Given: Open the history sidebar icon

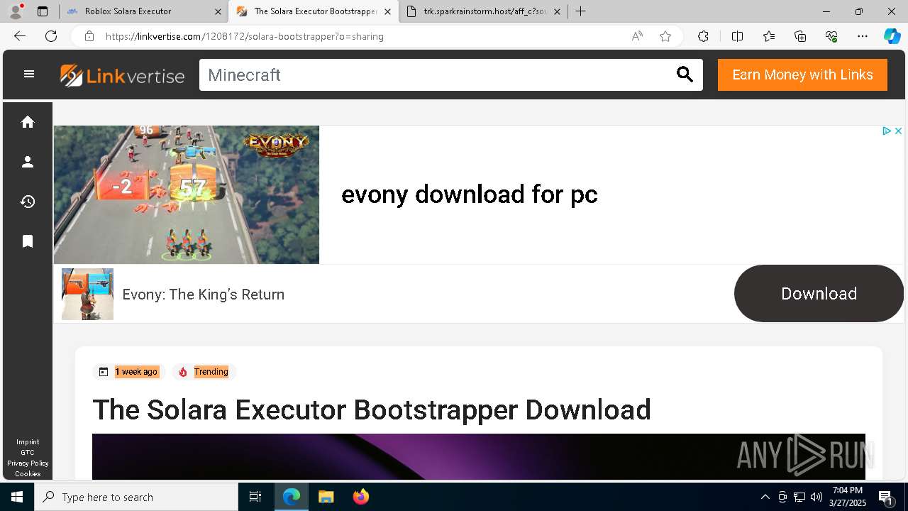Looking at the screenshot, I should [x=28, y=202].
